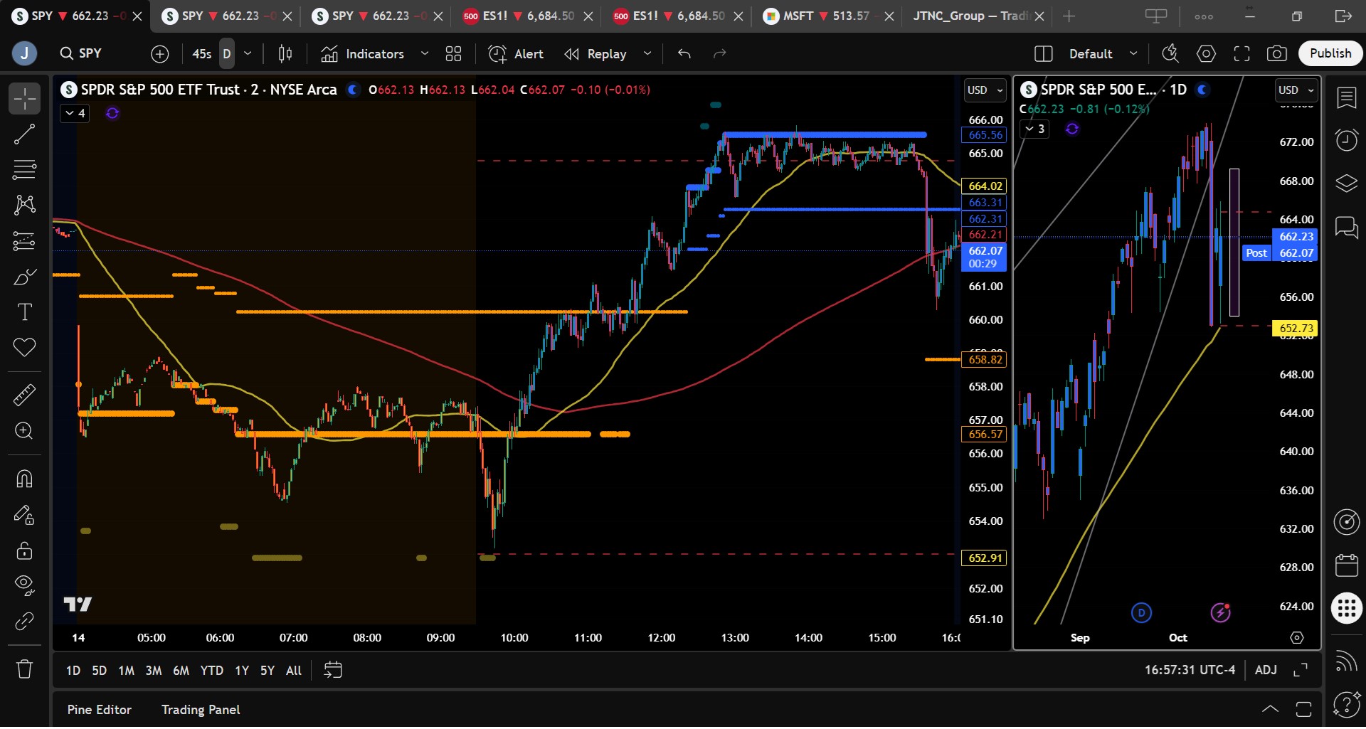Open the Fibonacci retracement tools
The image size is (1366, 729).
click(24, 170)
